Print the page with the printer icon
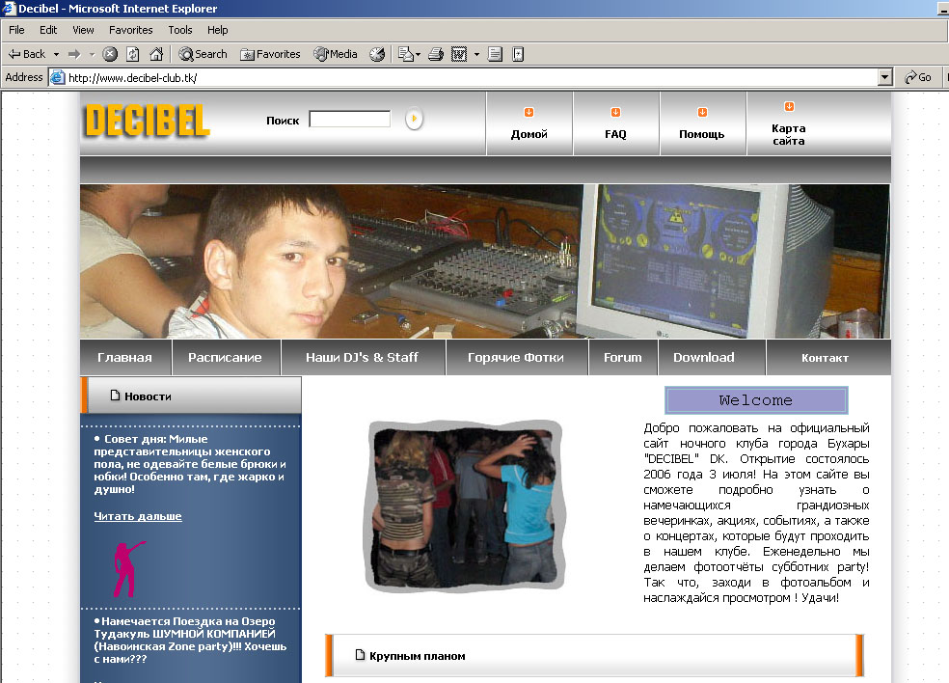The image size is (949, 683). click(436, 54)
